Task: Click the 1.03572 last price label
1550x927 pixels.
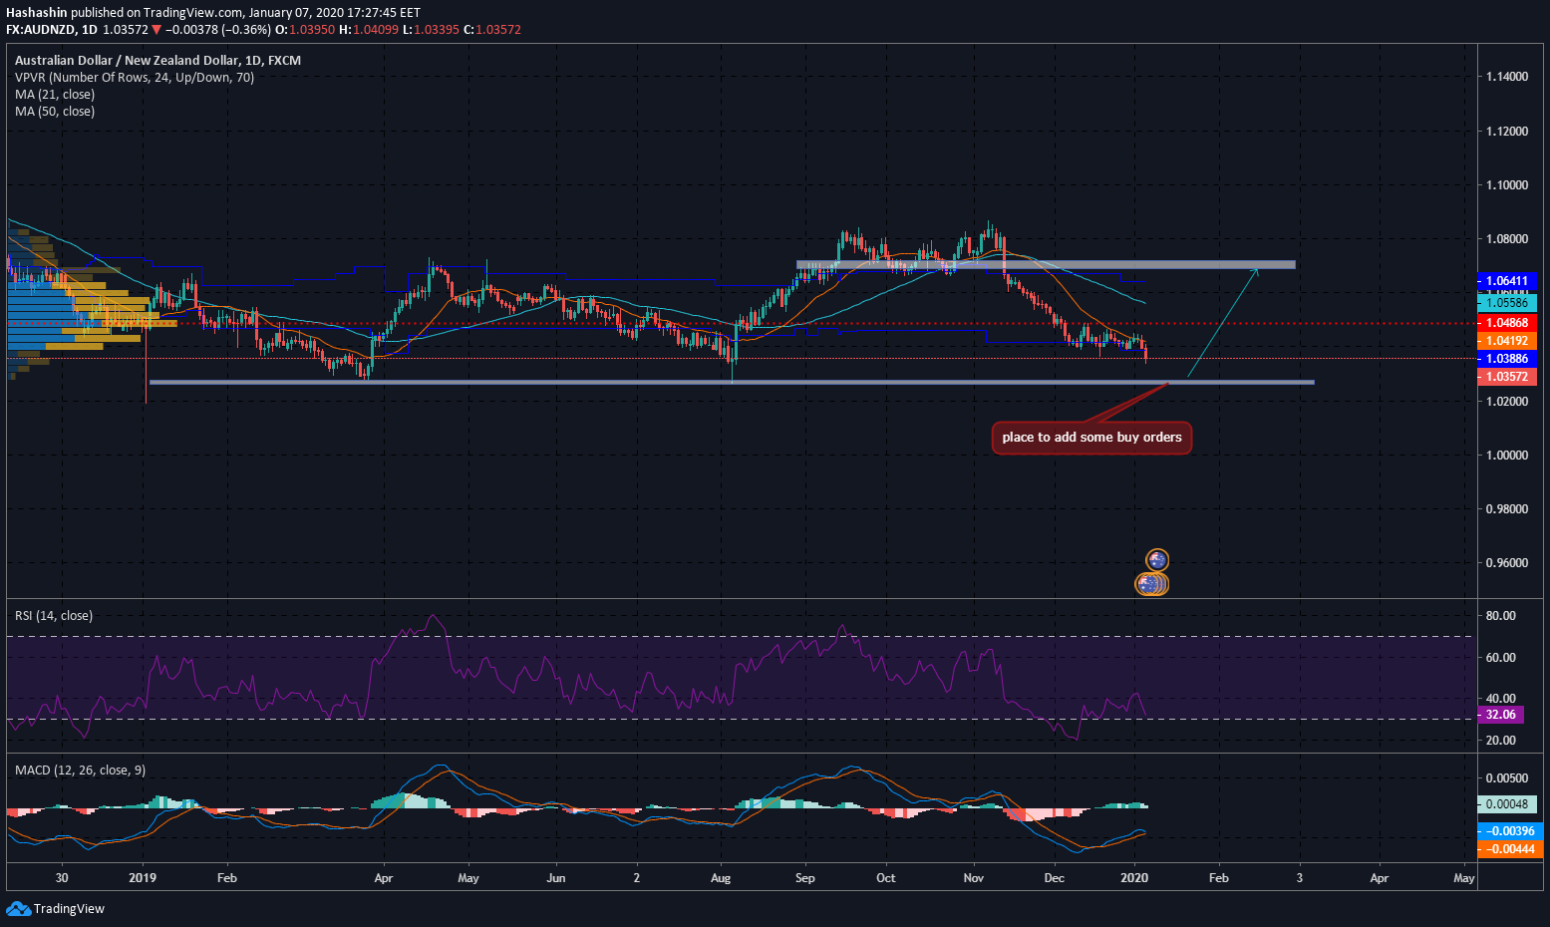Action: (x=1506, y=377)
